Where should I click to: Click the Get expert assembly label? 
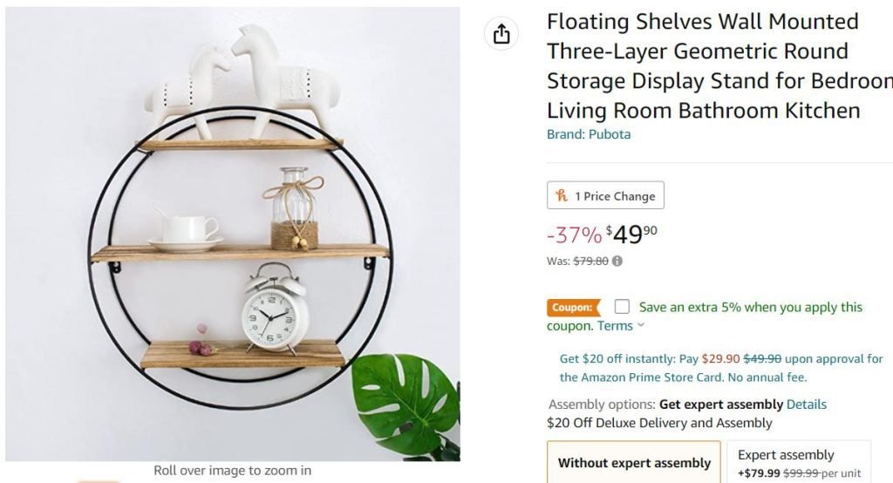720,405
